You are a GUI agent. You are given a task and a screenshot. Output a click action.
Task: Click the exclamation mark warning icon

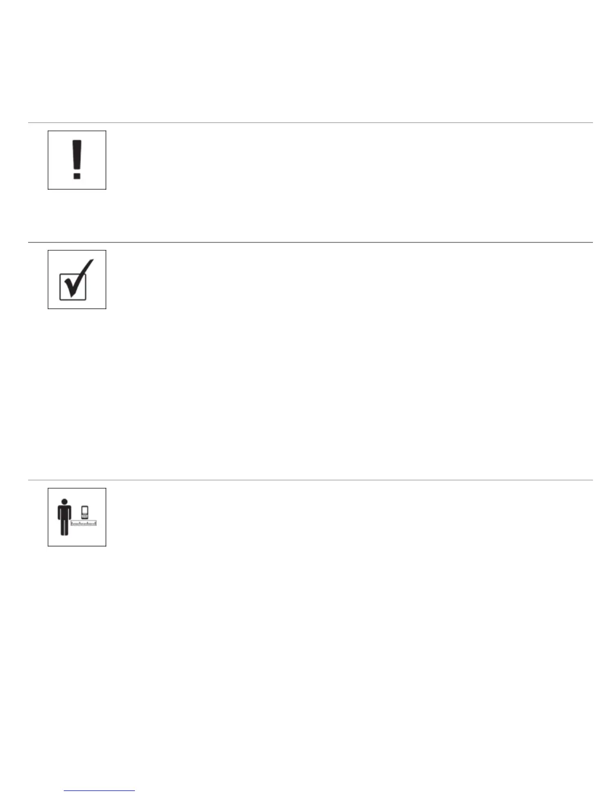pos(77,160)
